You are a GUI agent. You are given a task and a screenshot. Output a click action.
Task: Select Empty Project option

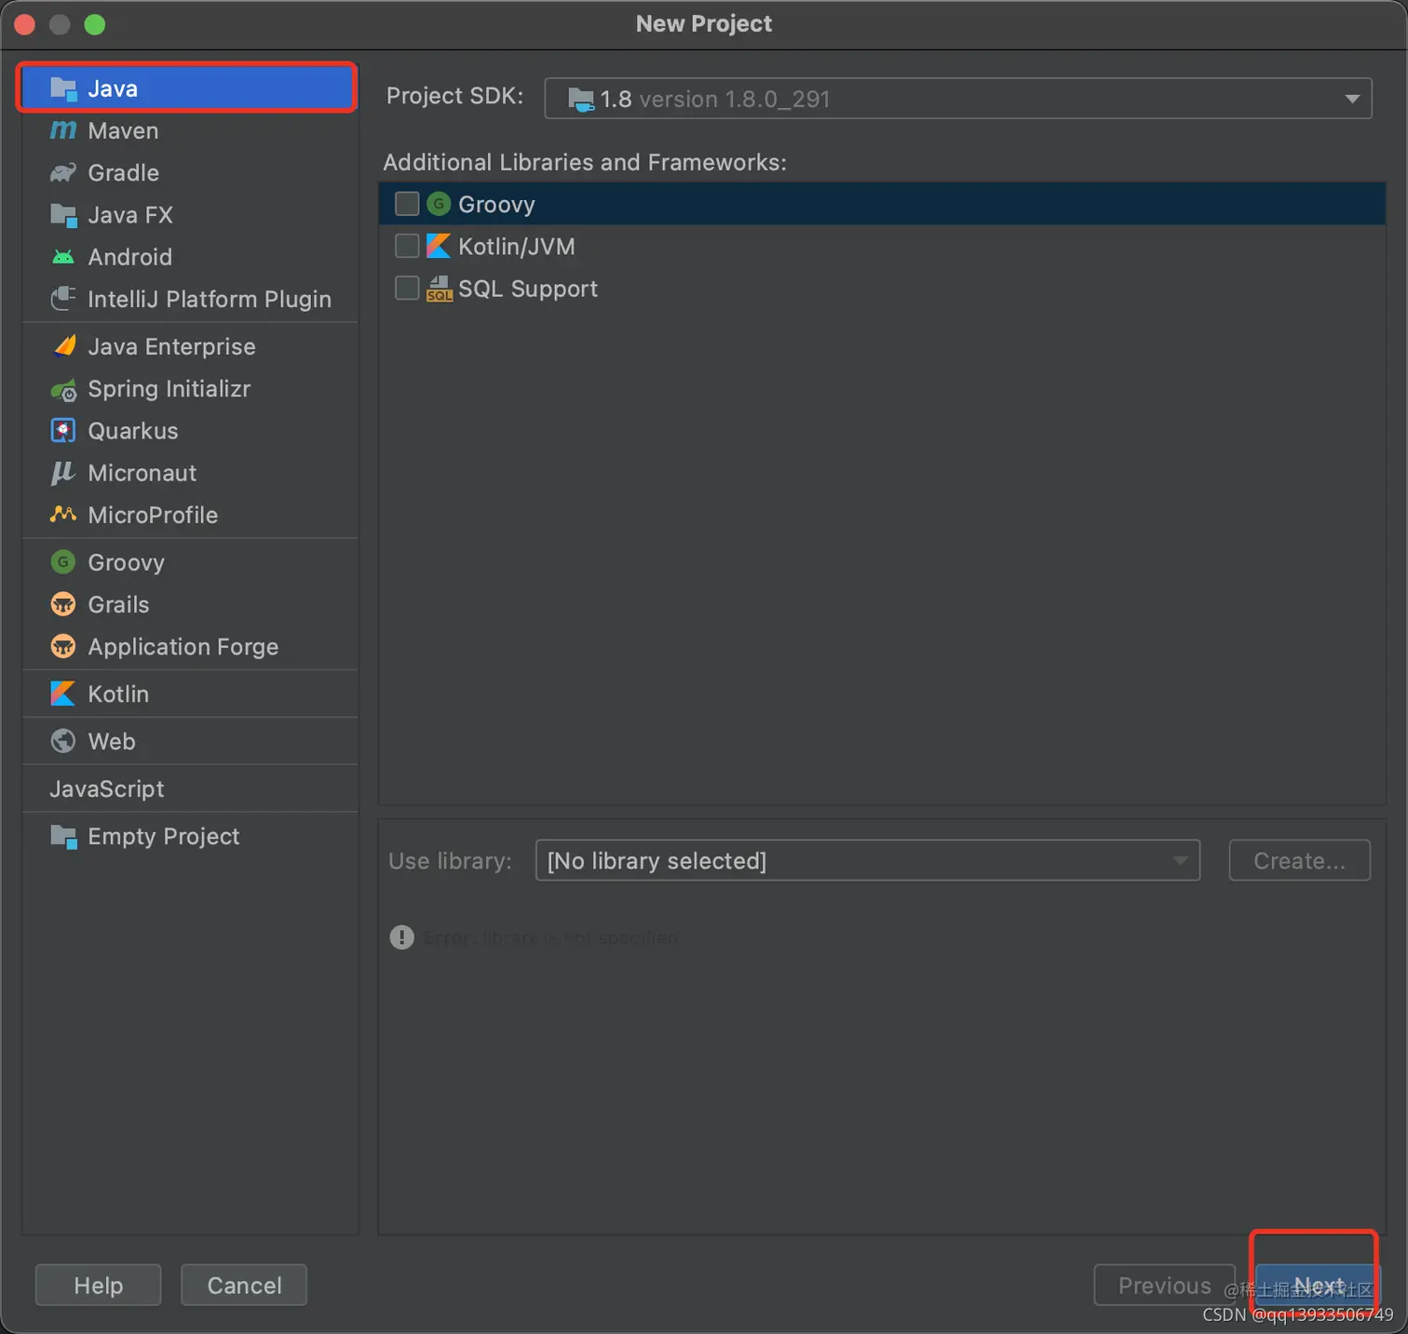tap(191, 836)
